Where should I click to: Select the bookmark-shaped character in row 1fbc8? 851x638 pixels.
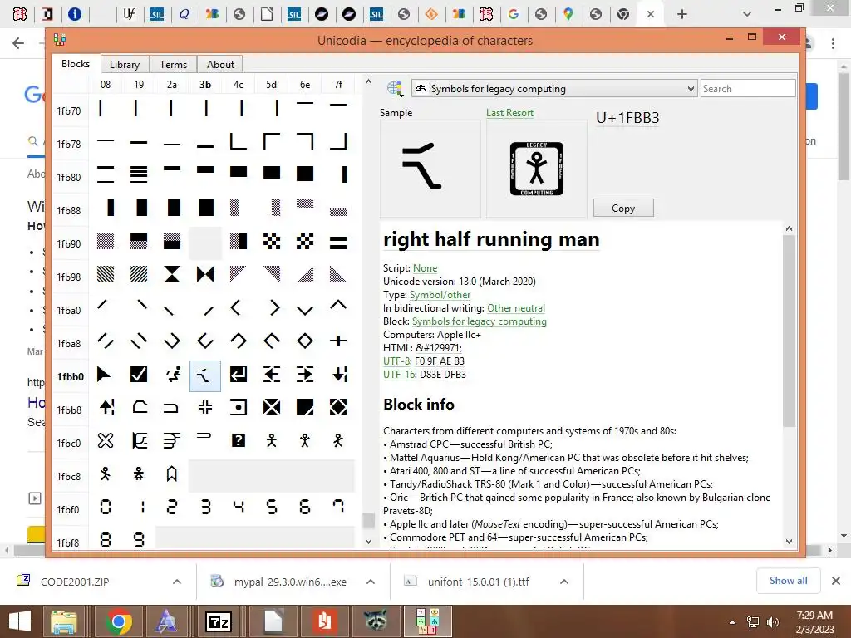point(172,474)
